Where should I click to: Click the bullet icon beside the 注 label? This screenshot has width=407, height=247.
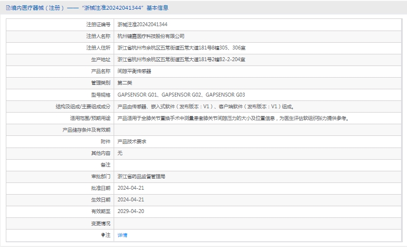(103, 235)
